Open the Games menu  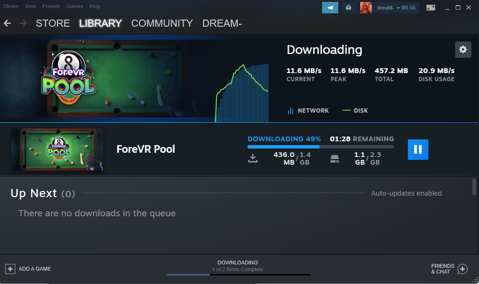[74, 6]
